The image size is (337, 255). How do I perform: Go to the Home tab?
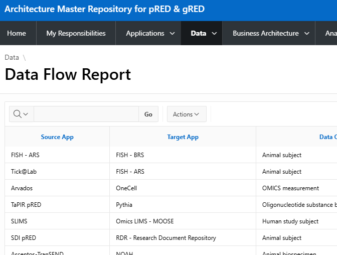point(17,33)
